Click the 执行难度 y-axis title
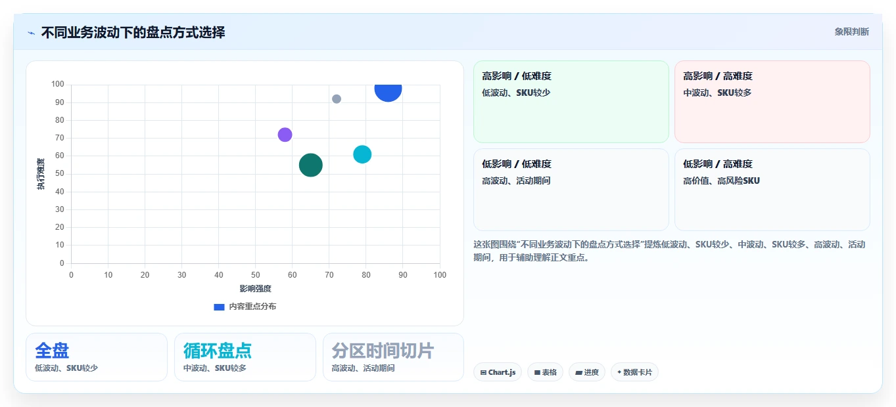 tap(41, 174)
